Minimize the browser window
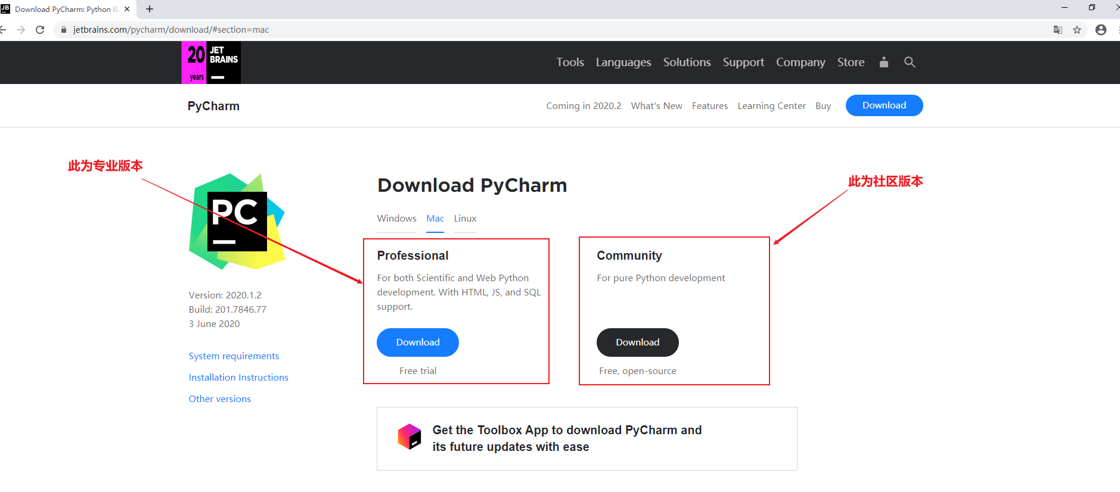 coord(1065,7)
